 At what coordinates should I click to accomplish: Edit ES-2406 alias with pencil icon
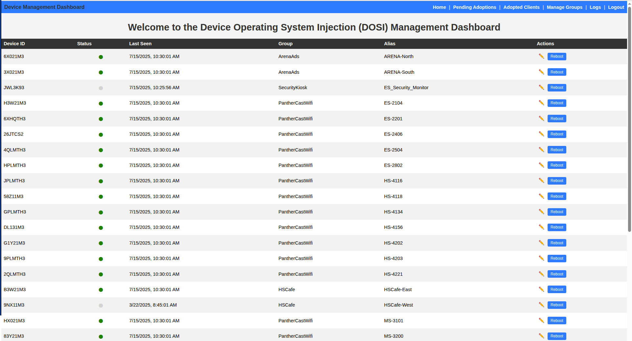click(x=541, y=134)
